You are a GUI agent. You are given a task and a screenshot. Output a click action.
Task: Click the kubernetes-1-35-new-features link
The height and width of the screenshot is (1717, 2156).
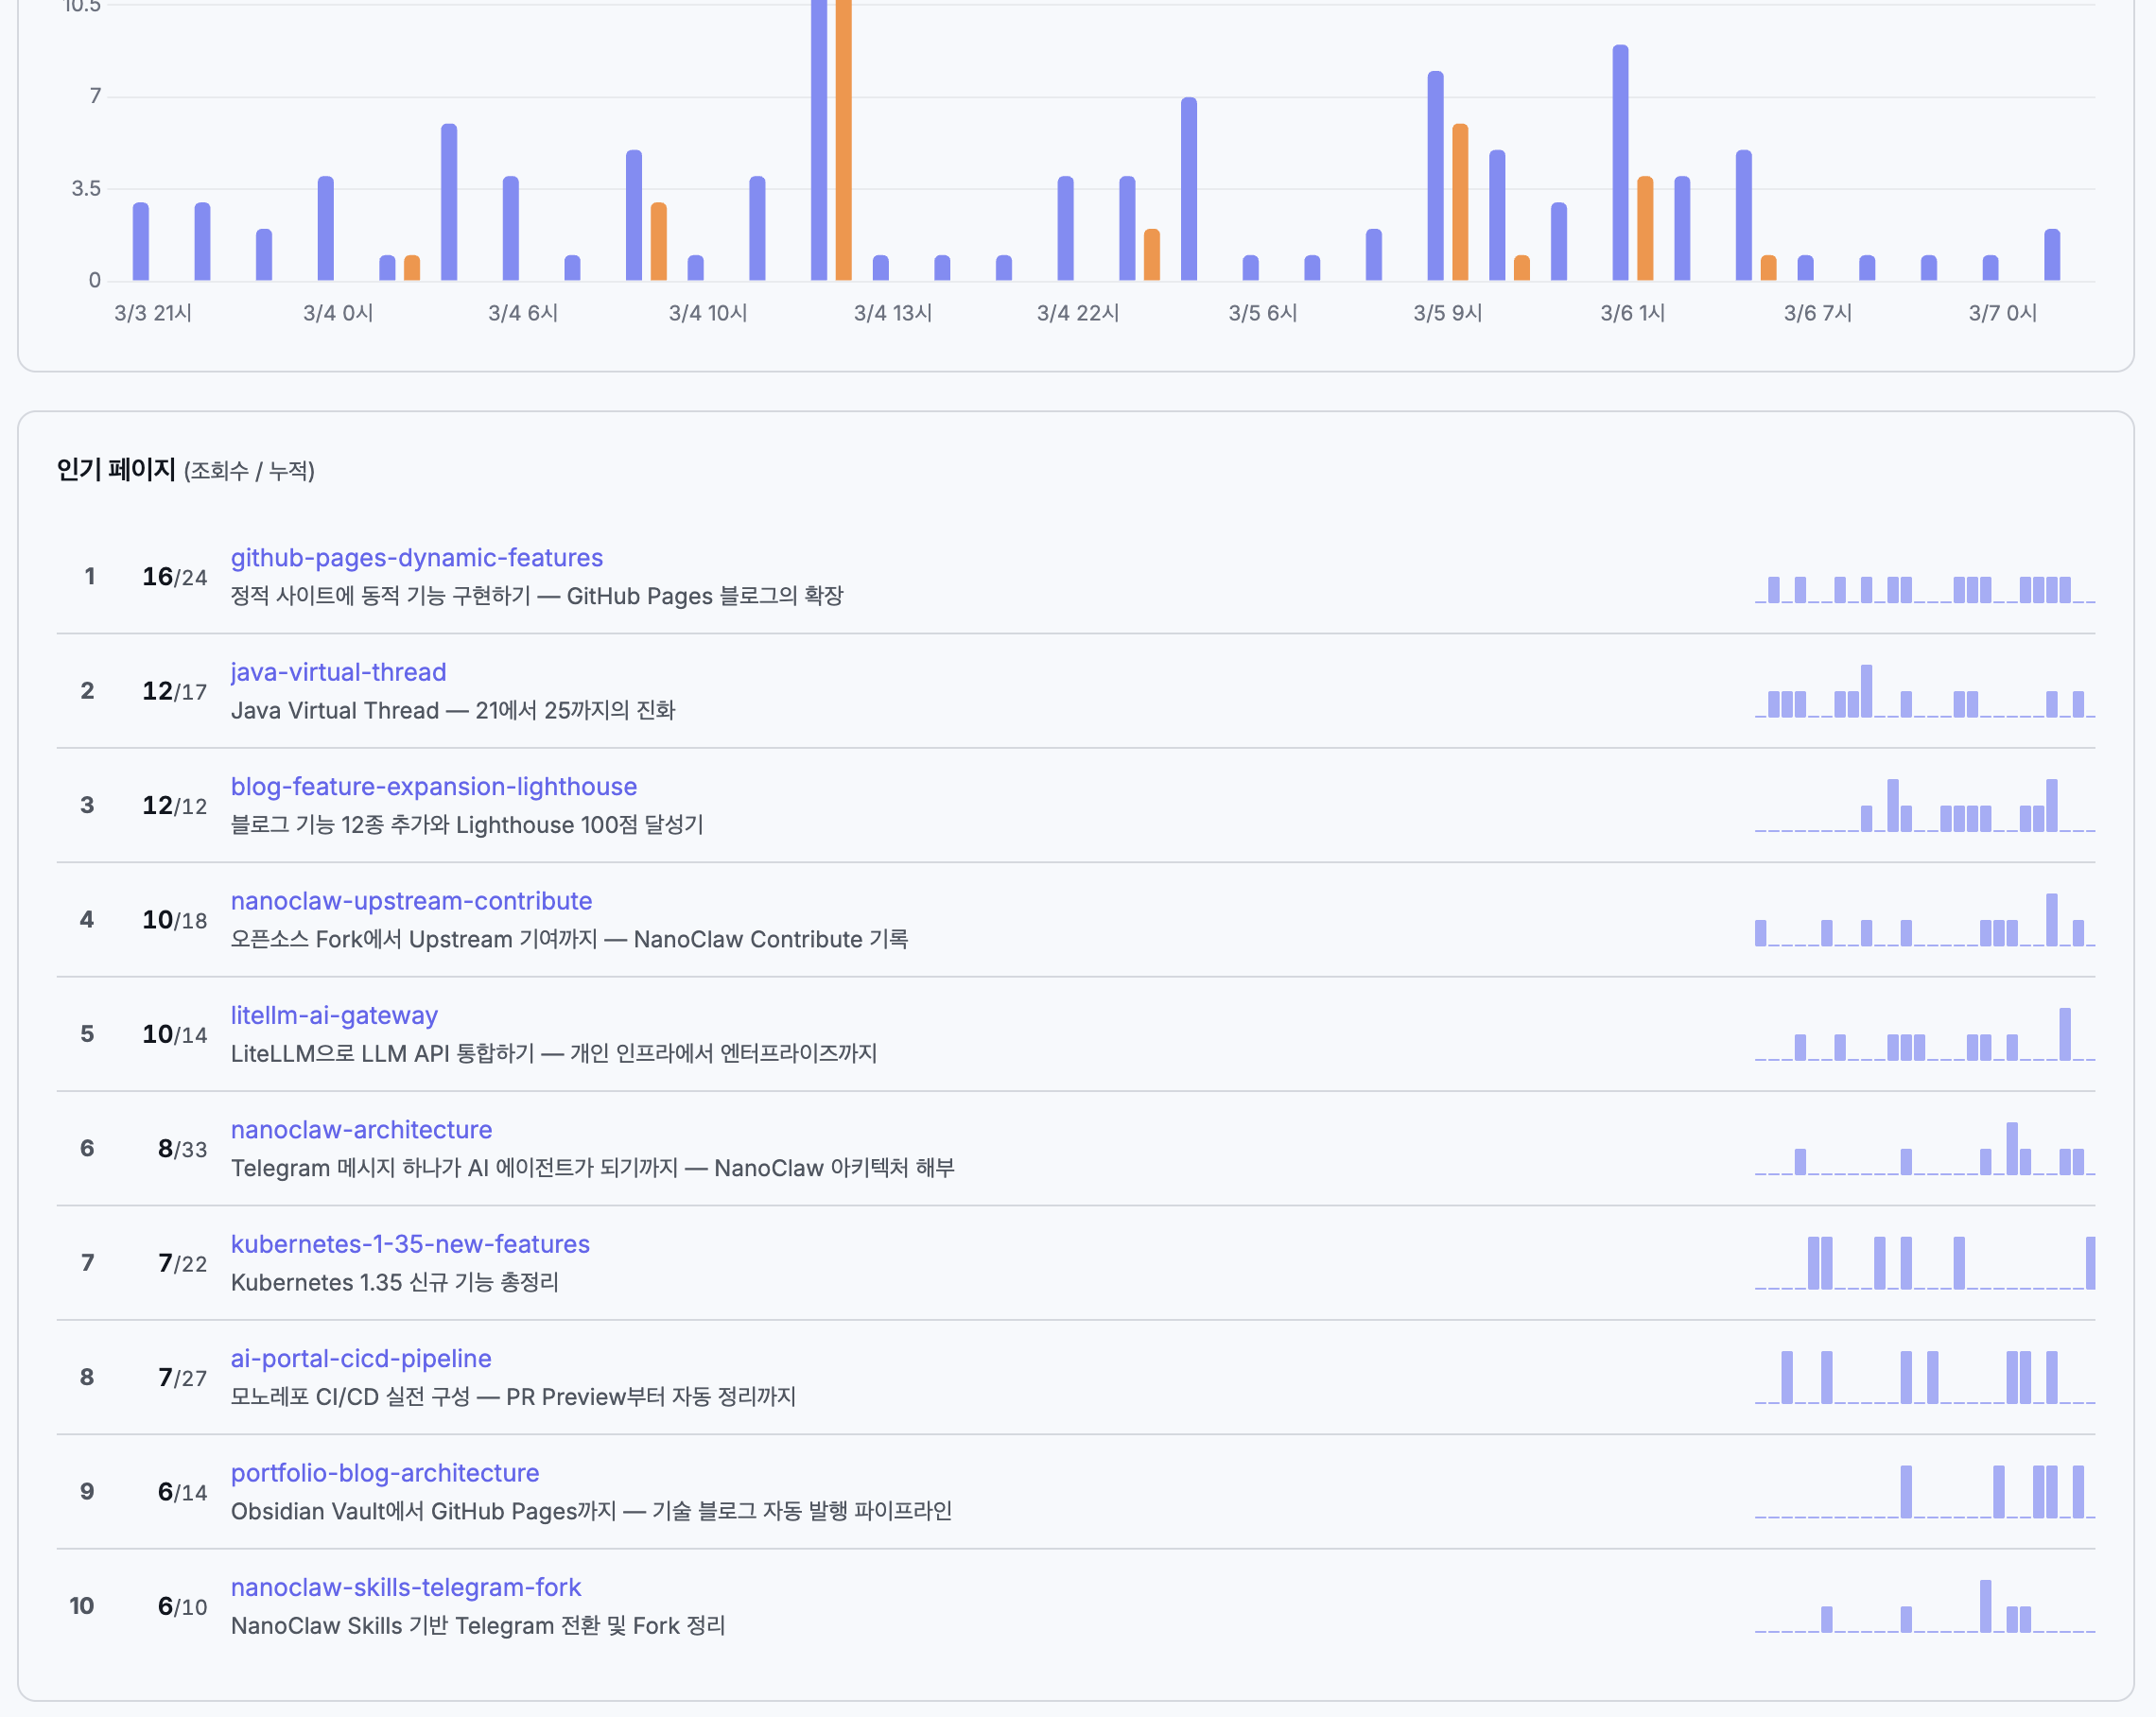coord(410,1243)
